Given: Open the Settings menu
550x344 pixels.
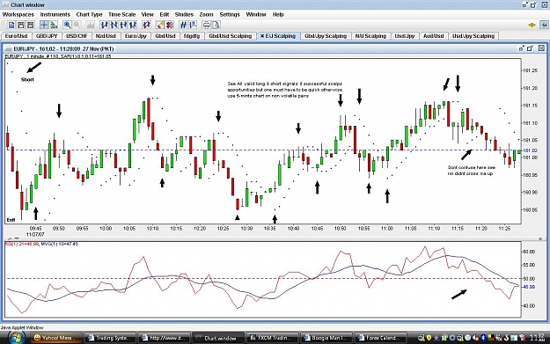Looking at the screenshot, I should click(x=230, y=14).
